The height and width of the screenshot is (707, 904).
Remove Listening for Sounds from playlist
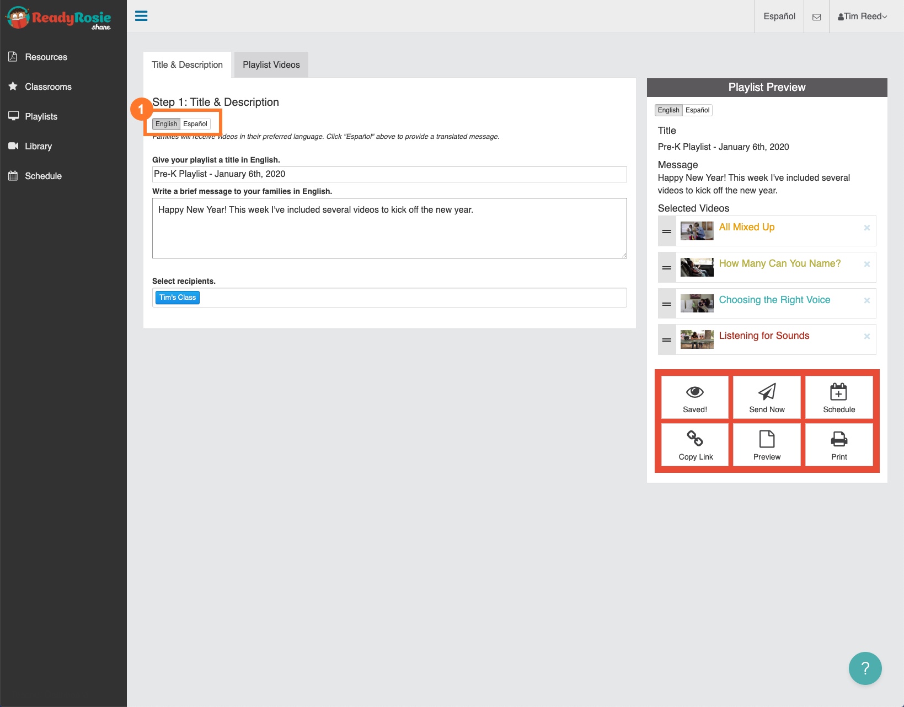tap(866, 336)
